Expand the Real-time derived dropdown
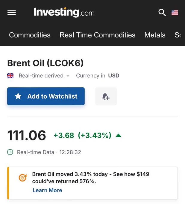 coord(44,76)
